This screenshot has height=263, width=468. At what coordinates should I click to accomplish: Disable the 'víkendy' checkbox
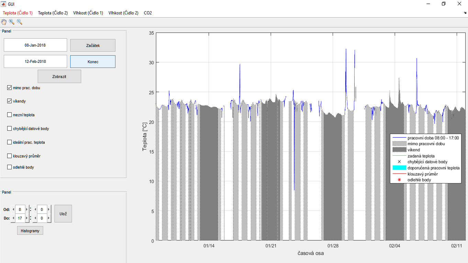(9, 101)
